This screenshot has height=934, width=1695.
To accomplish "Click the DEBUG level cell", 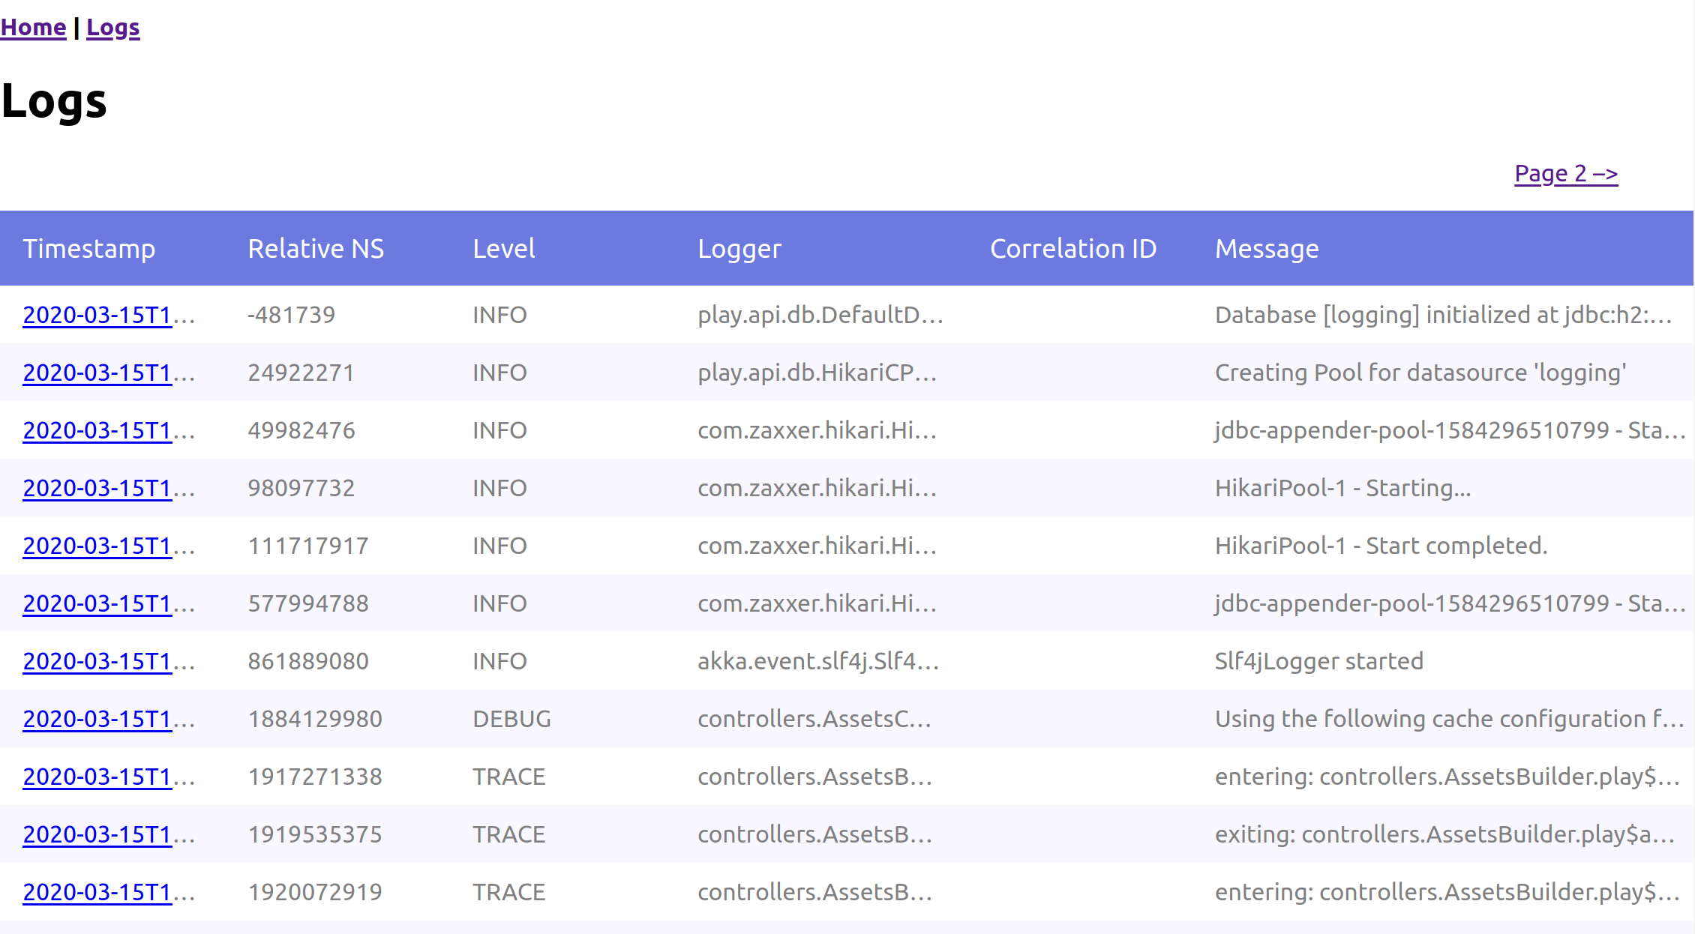I will pyautogui.click(x=511, y=719).
